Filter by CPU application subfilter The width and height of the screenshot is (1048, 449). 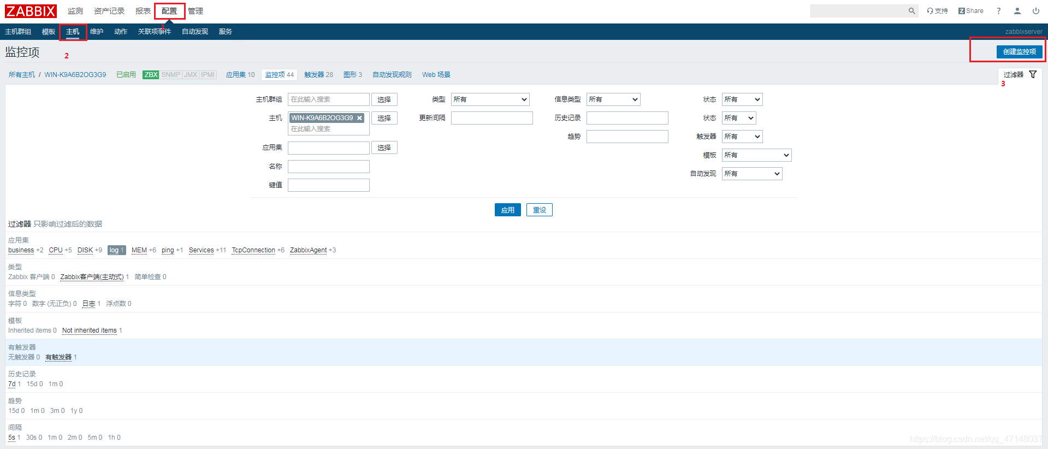(56, 250)
